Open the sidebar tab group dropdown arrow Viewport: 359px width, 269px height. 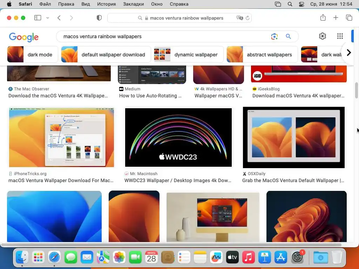(x=48, y=18)
